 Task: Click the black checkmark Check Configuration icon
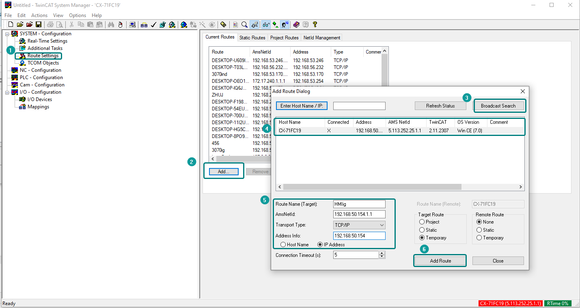[x=153, y=25]
